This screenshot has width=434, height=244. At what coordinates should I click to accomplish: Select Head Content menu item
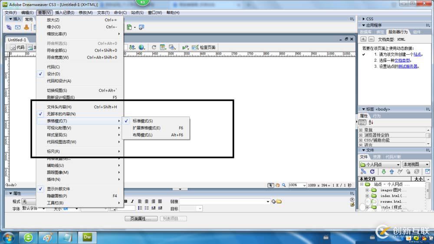80,107
